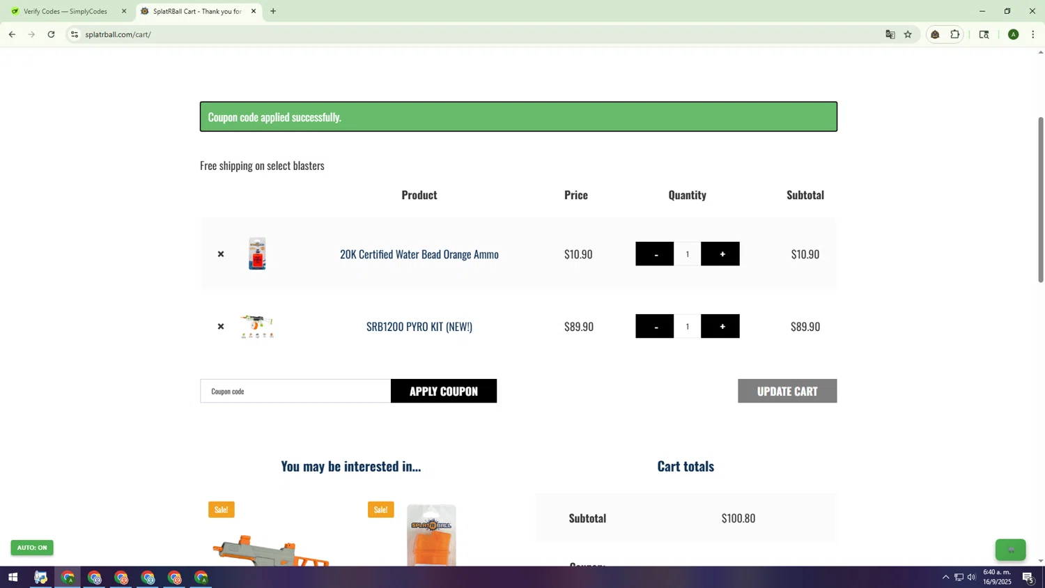The image size is (1045, 588).
Task: Increase quantity of SRB1200 PYRO KIT
Action: [720, 327]
